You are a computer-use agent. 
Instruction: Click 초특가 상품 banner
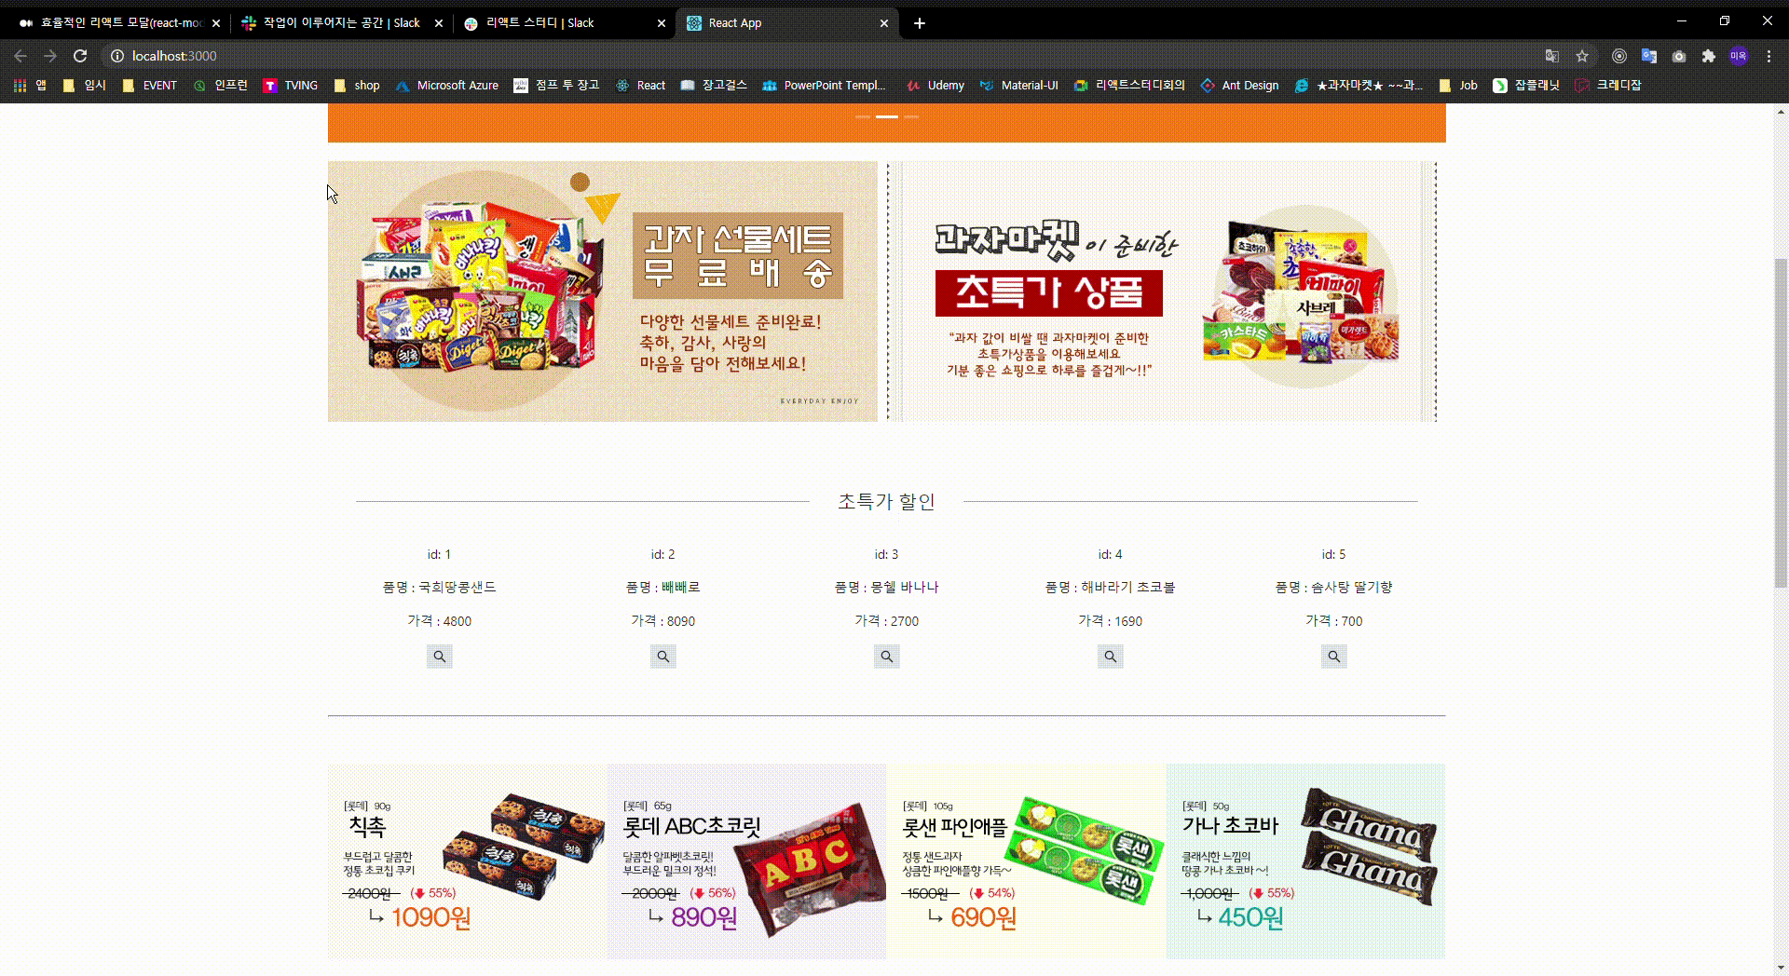click(x=1161, y=291)
